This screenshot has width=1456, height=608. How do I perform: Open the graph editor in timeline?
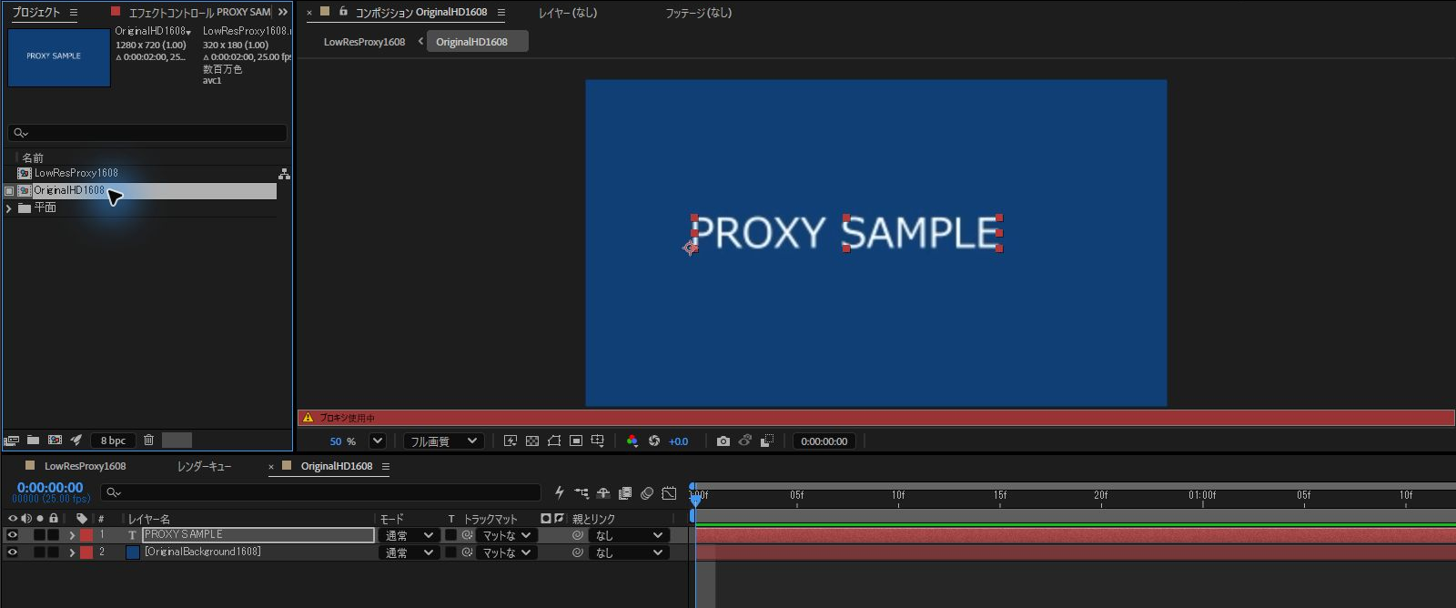[x=669, y=493]
